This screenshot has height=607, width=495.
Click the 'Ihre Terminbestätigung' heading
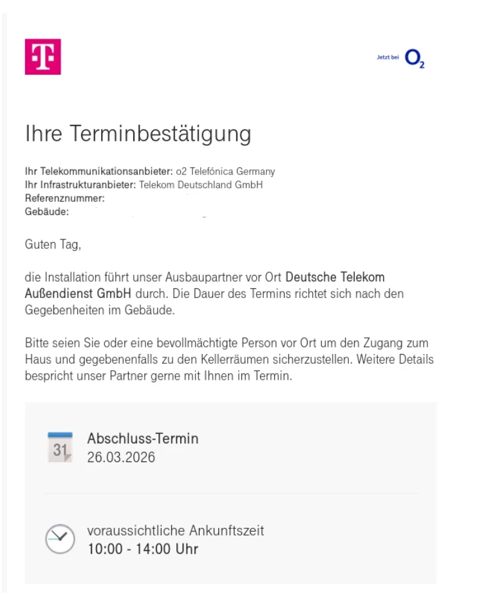coord(138,134)
